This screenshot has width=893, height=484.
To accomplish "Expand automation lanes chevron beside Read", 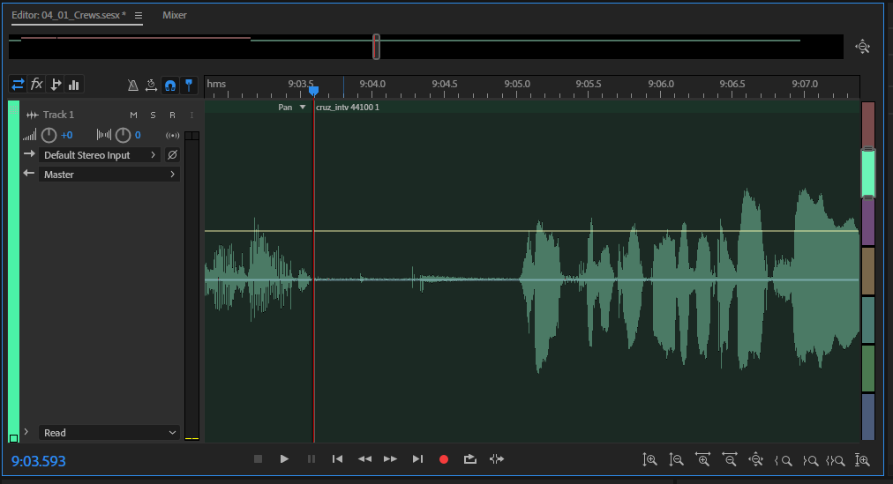I will pyautogui.click(x=26, y=432).
